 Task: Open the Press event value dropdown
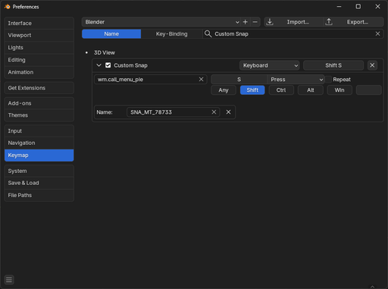pos(296,80)
